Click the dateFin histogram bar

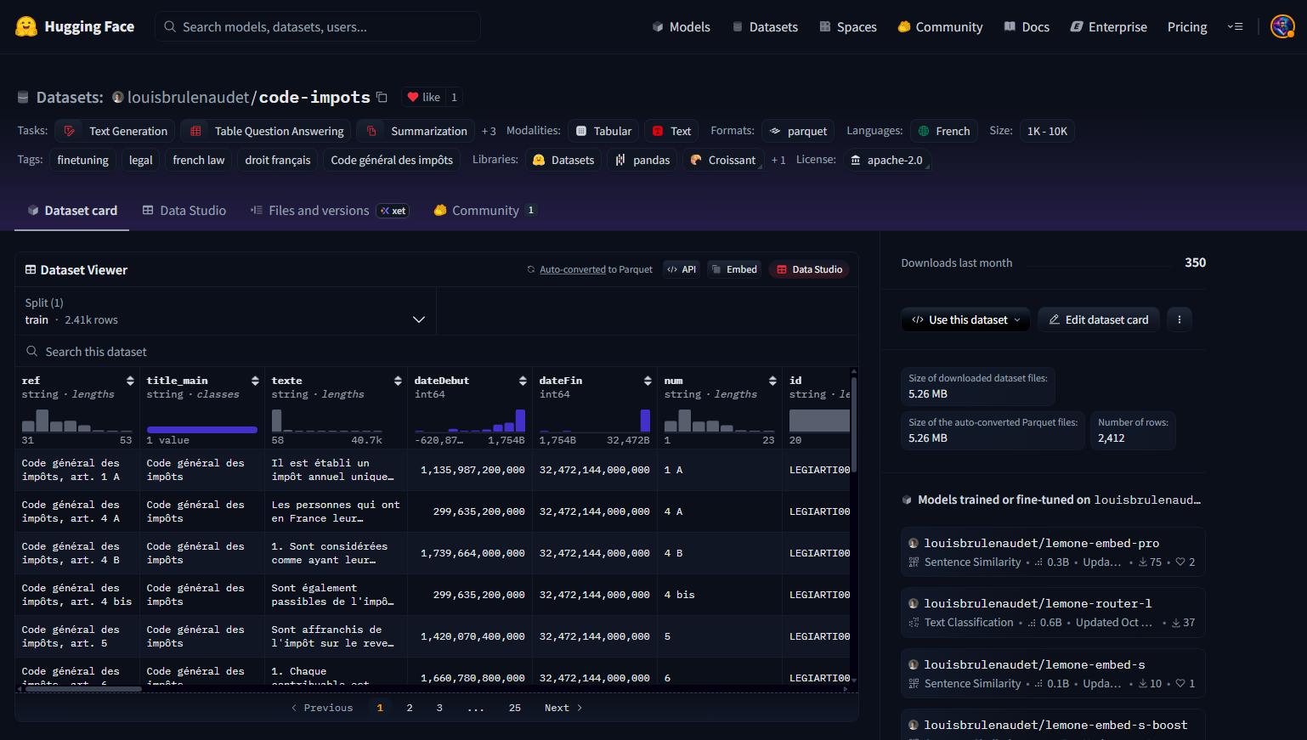click(645, 421)
